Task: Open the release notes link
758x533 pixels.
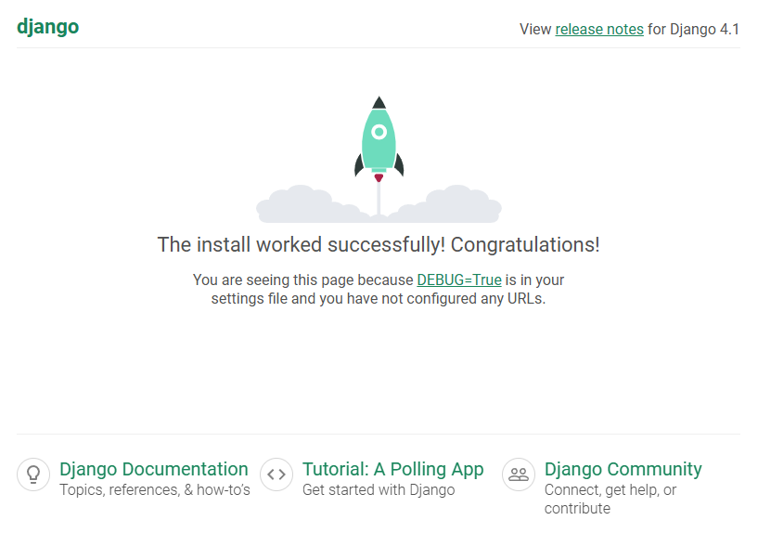Action: [x=599, y=29]
